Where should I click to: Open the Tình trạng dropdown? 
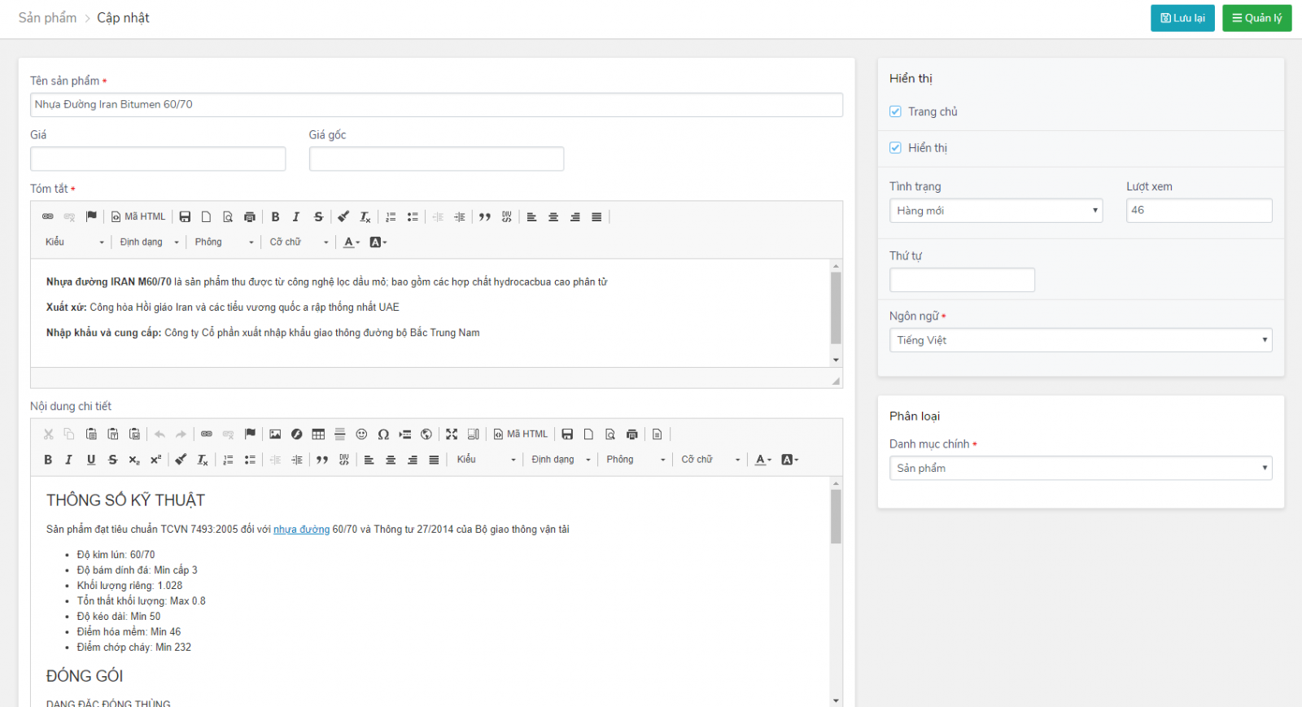(995, 211)
